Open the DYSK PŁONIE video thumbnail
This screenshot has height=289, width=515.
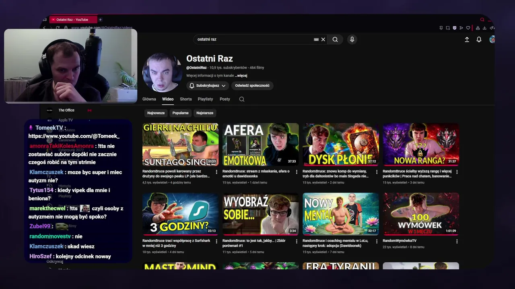[340, 144]
